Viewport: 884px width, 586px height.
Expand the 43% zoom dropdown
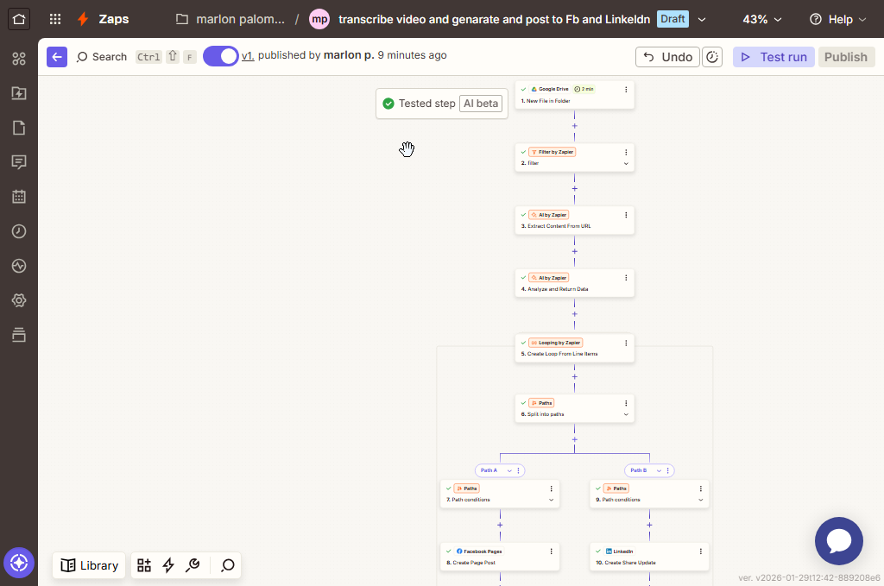click(761, 18)
